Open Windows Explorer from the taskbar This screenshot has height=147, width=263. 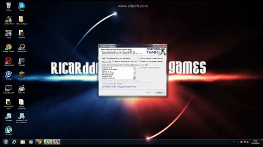(23, 142)
